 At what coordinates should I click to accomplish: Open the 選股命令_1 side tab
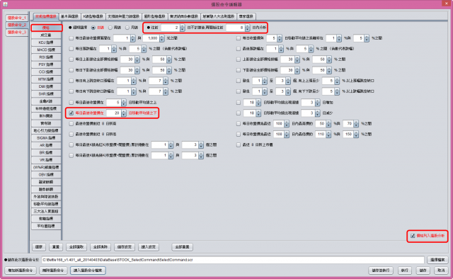click(x=17, y=18)
